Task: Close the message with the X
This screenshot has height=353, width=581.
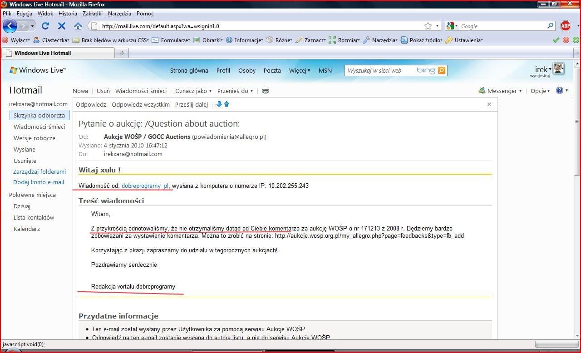Action: [x=489, y=104]
